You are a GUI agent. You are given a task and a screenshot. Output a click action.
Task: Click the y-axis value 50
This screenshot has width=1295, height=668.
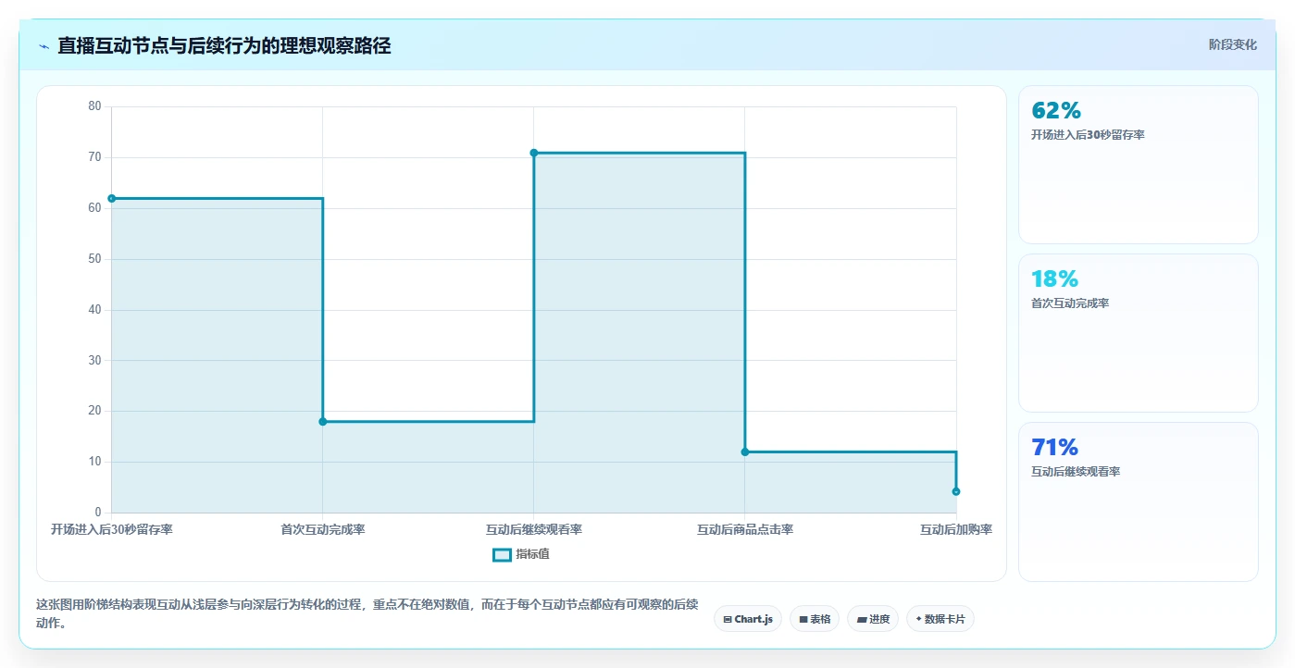[94, 258]
